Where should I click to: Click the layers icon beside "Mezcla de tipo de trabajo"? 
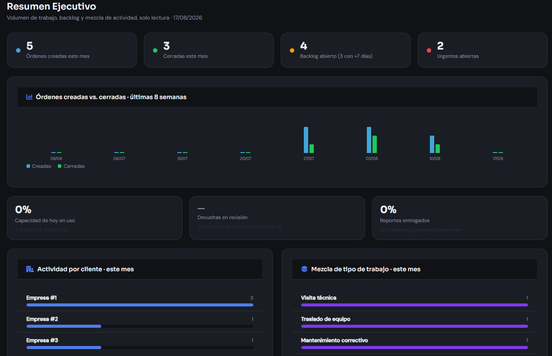pos(304,269)
